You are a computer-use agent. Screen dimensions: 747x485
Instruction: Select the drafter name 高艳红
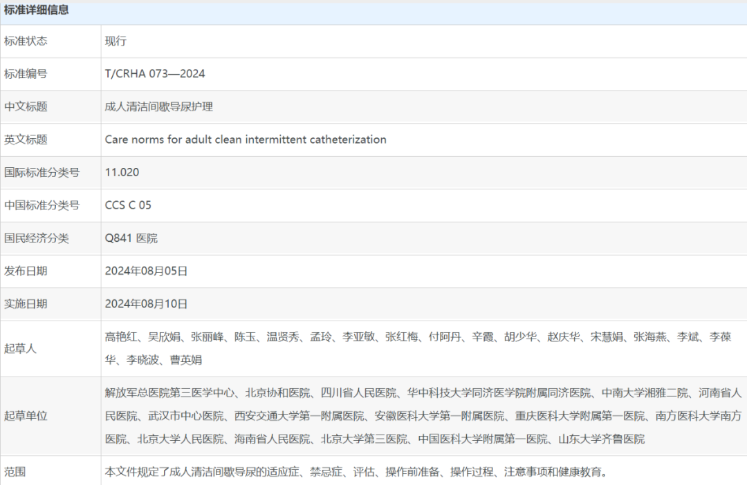coord(121,337)
